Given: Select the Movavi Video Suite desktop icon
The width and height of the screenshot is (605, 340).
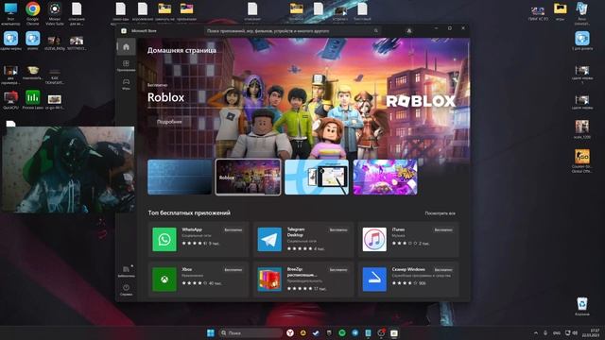Looking at the screenshot, I should pos(55,12).
